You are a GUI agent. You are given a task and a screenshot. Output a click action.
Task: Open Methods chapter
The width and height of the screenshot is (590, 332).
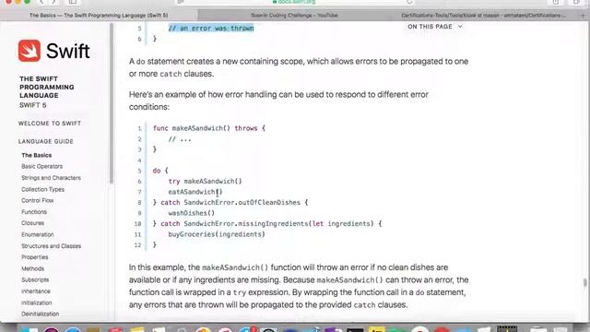tap(33, 268)
